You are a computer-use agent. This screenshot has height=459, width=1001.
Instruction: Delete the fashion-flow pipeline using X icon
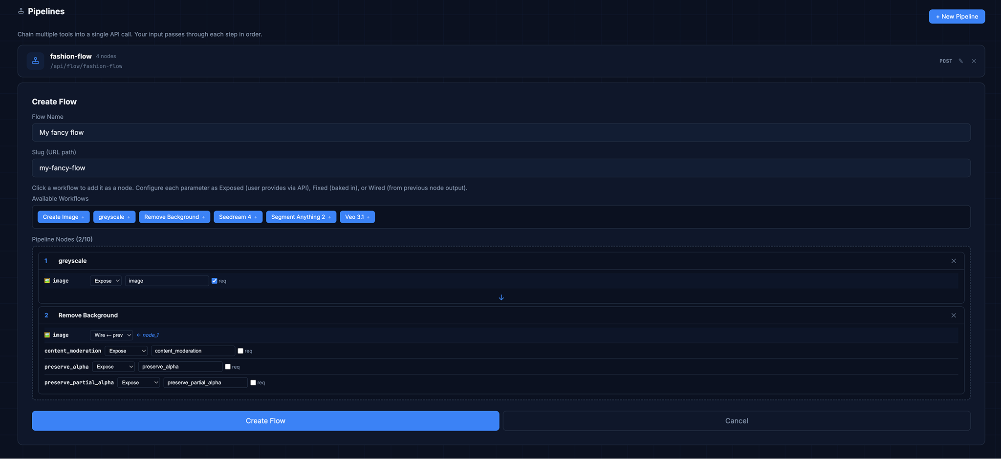pos(974,61)
